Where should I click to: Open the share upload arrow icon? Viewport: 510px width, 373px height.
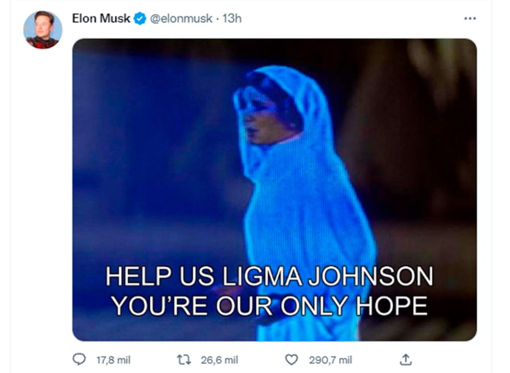(405, 360)
